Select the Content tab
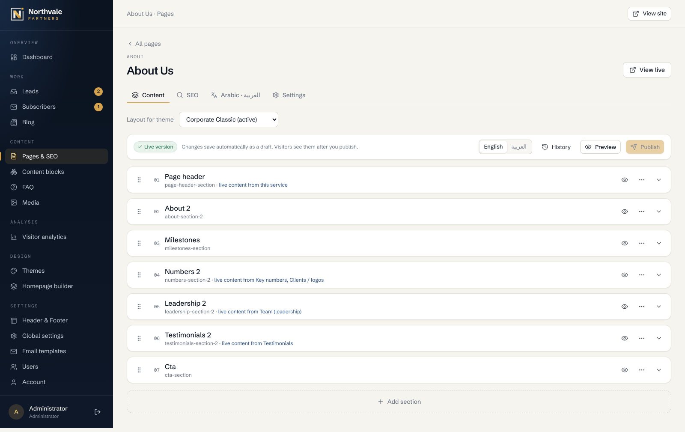 click(x=148, y=95)
